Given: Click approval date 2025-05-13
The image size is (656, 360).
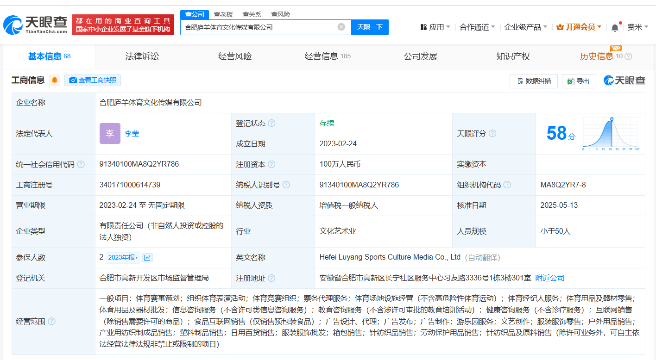Looking at the screenshot, I should tap(559, 205).
